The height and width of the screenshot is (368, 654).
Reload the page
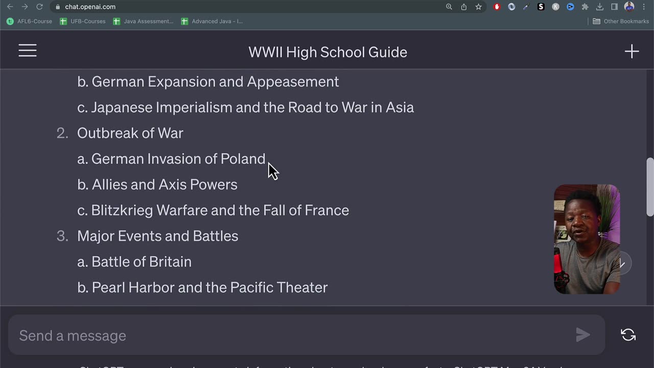coord(39,7)
